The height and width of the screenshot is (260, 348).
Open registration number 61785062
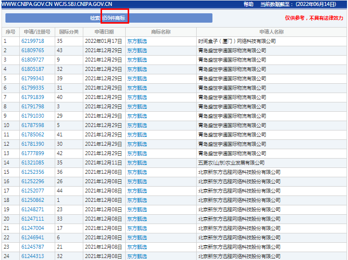click(33, 134)
